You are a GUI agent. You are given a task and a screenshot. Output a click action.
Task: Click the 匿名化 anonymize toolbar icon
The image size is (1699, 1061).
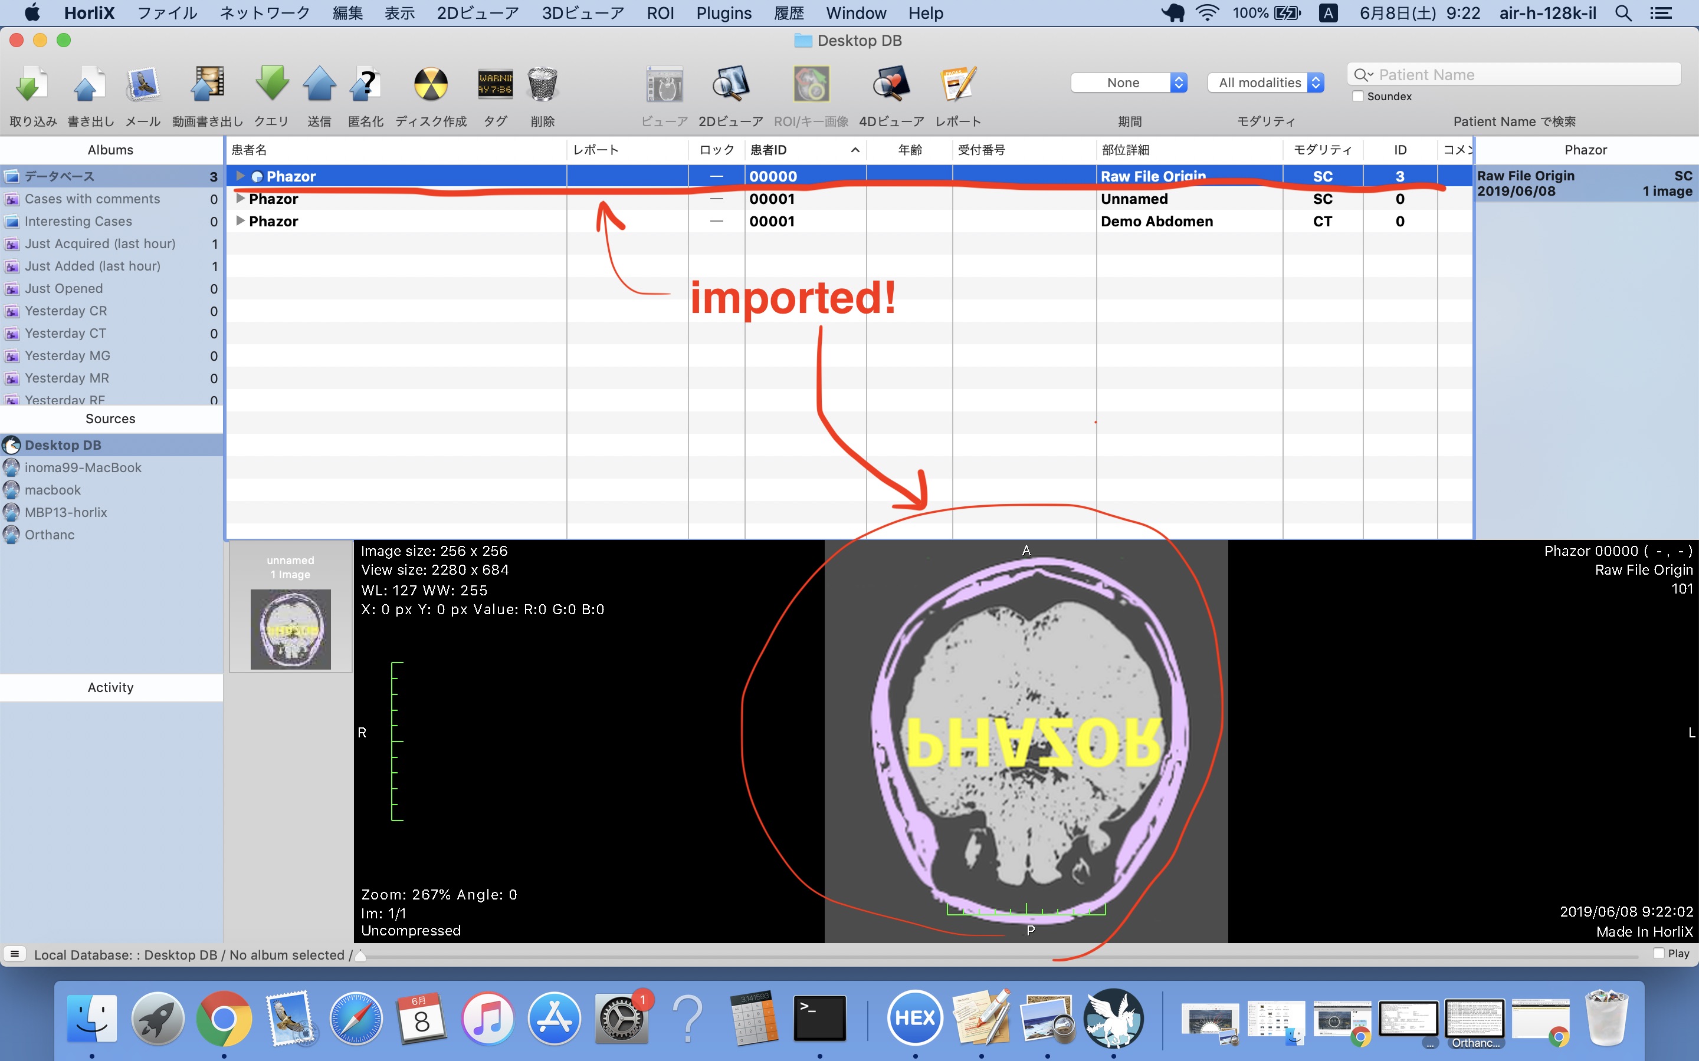tap(366, 85)
